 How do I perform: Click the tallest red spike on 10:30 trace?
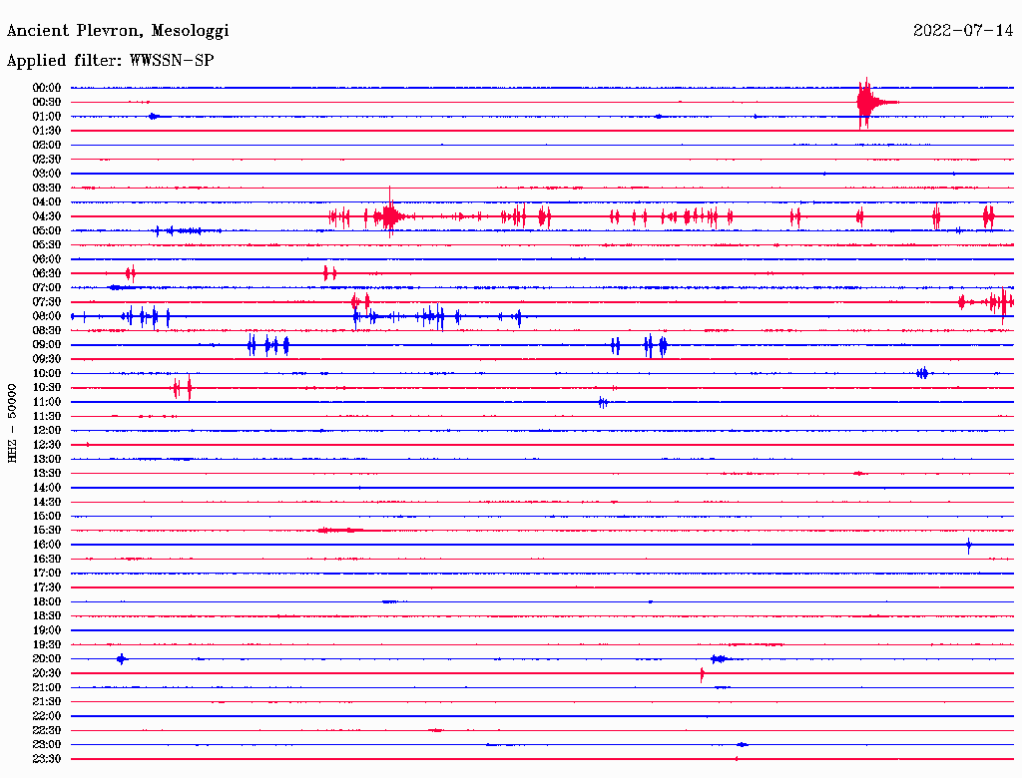(189, 388)
